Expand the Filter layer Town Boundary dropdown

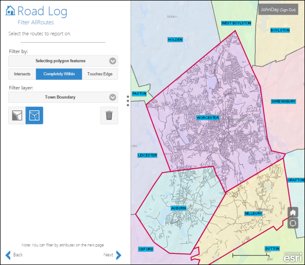tap(63, 97)
